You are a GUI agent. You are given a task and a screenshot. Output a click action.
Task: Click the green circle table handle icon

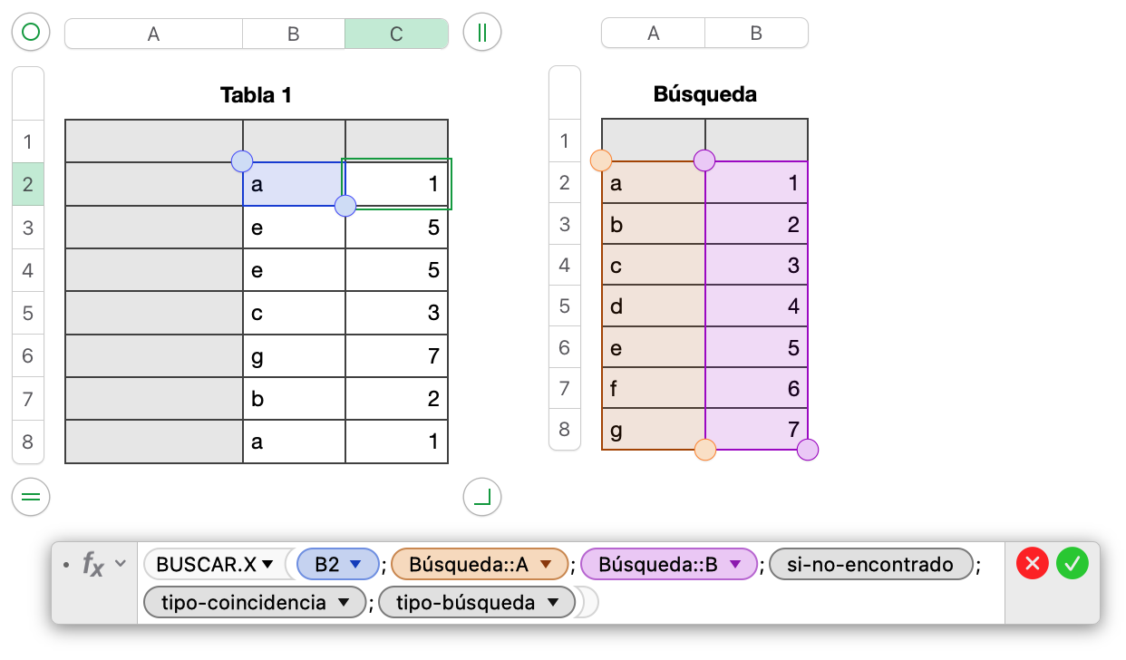(31, 34)
